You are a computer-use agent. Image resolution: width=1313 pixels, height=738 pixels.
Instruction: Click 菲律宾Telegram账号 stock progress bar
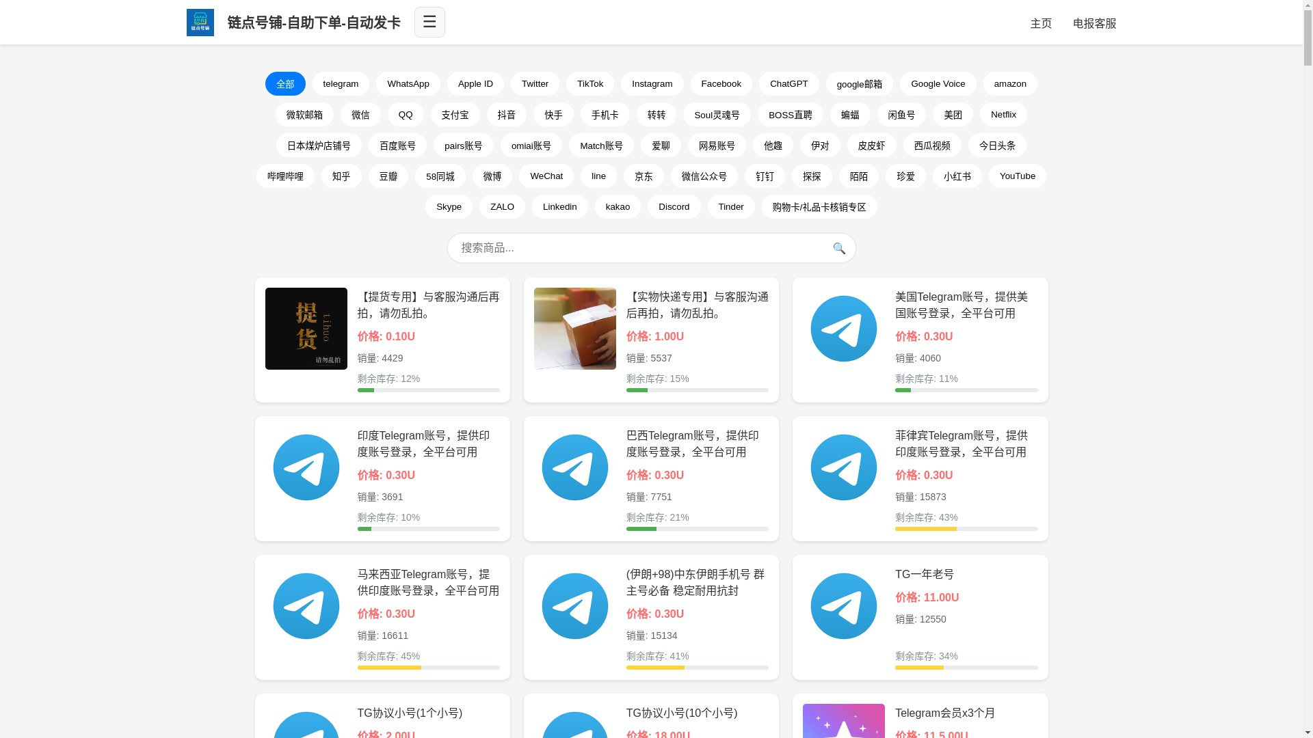pos(966,529)
